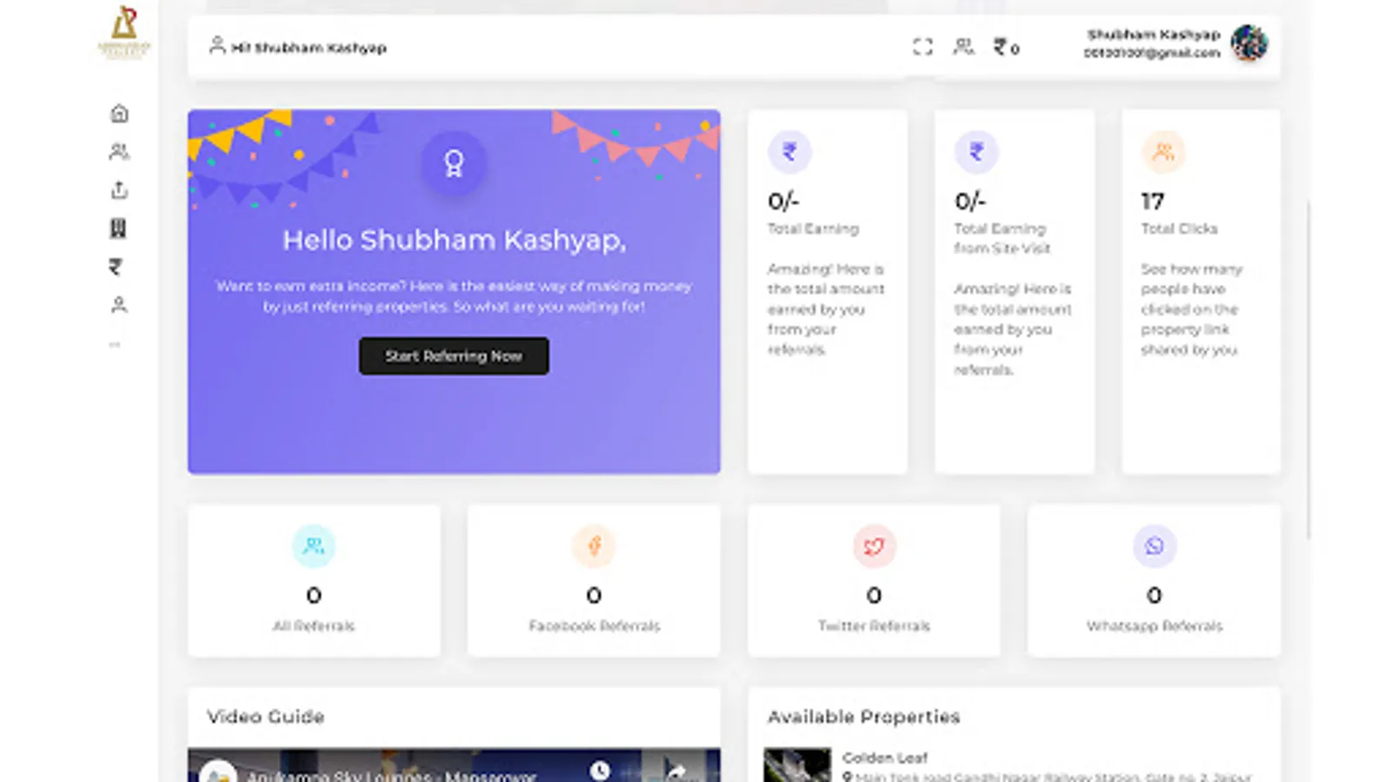Click the rupee icon on the Site Visit earning card
1391x782 pixels.
click(976, 151)
